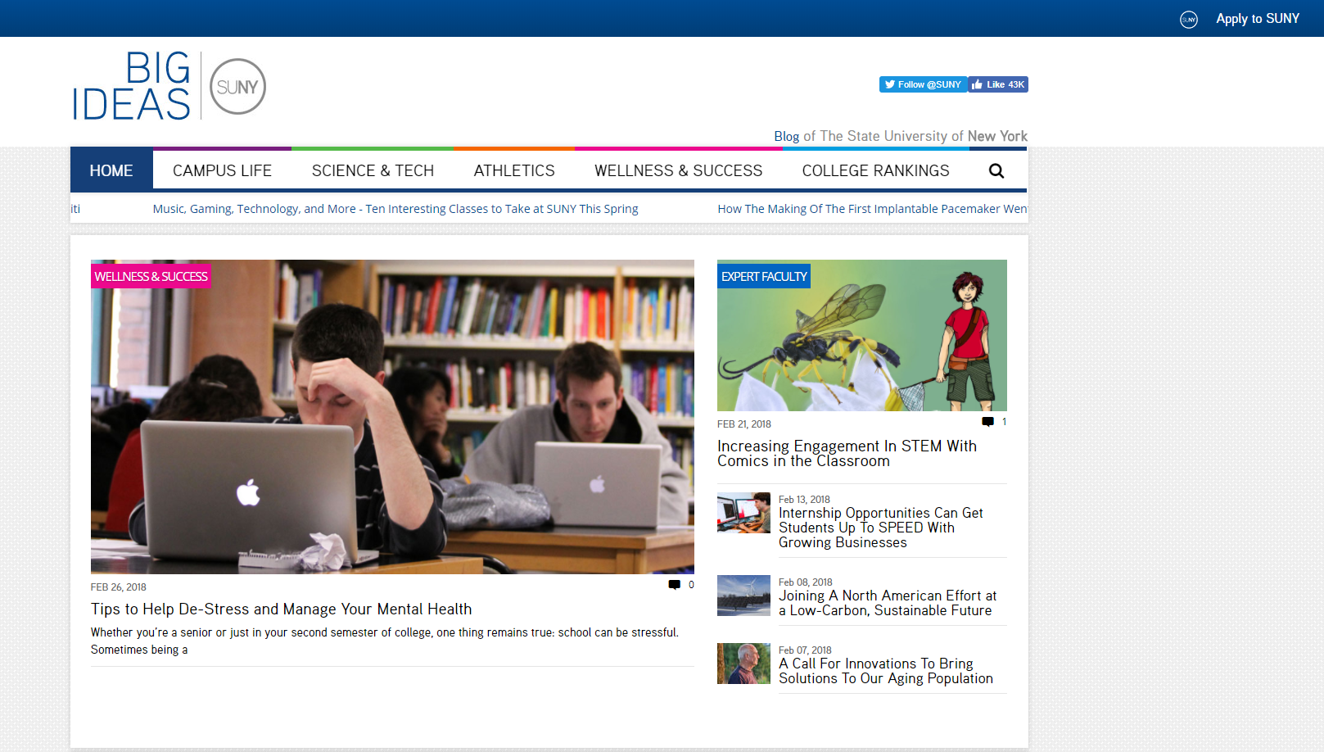Click the SUNY circular logo in top bar
This screenshot has width=1324, height=752.
(x=1188, y=19)
